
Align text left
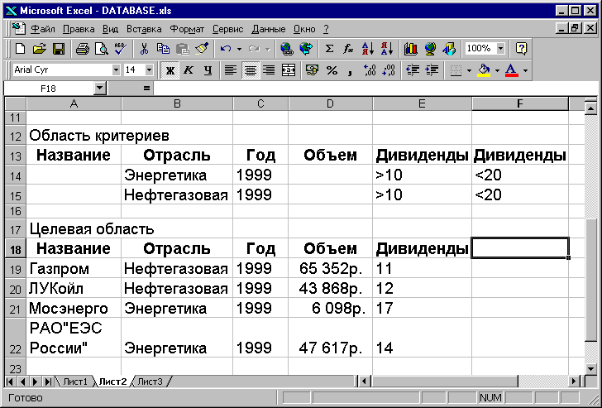(231, 70)
